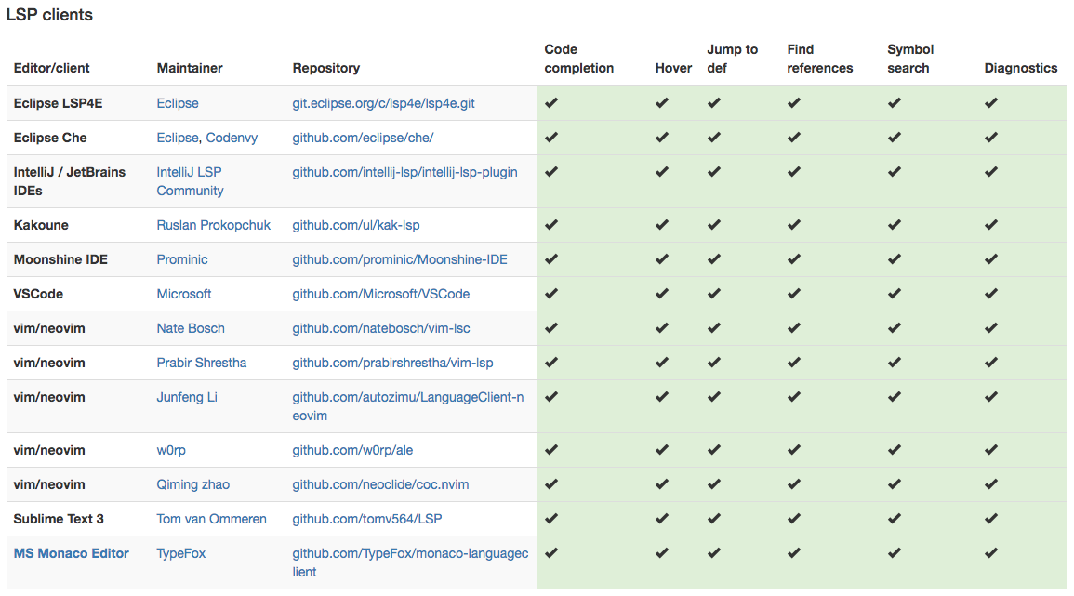The height and width of the screenshot is (596, 1074).
Task: Open Eclipse maintainer link in LSP4E row
Action: pos(178,103)
